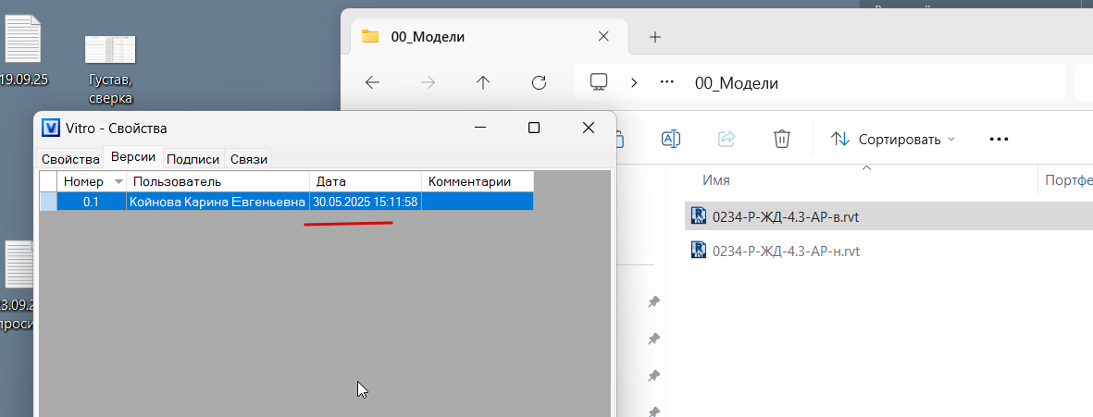Select the 19.09.25 desktop document

coord(22,50)
